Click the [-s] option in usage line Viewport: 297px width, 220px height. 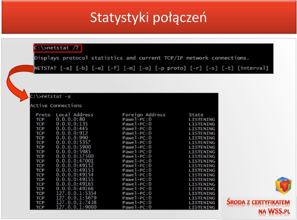click(x=212, y=68)
